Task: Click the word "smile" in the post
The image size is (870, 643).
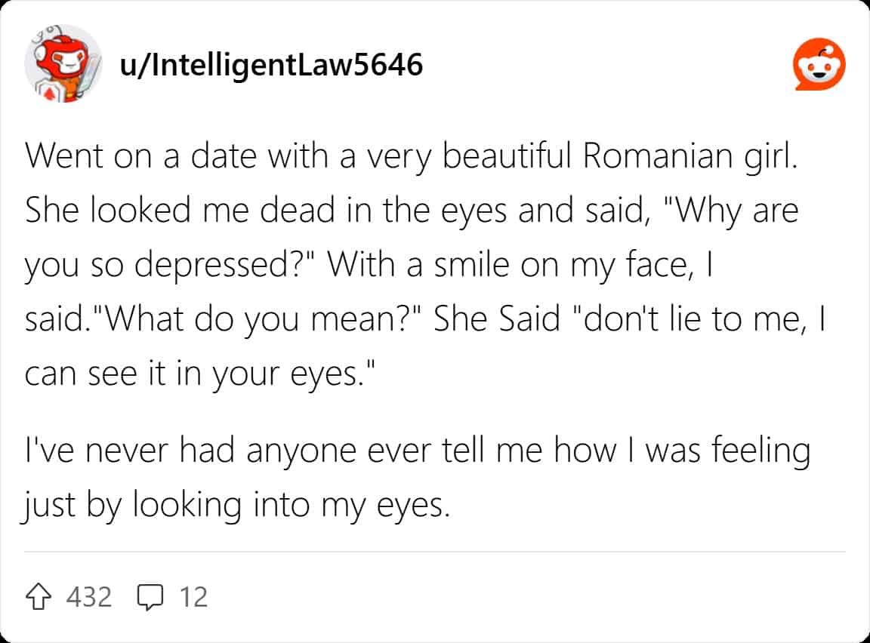Action: pyautogui.click(x=471, y=265)
